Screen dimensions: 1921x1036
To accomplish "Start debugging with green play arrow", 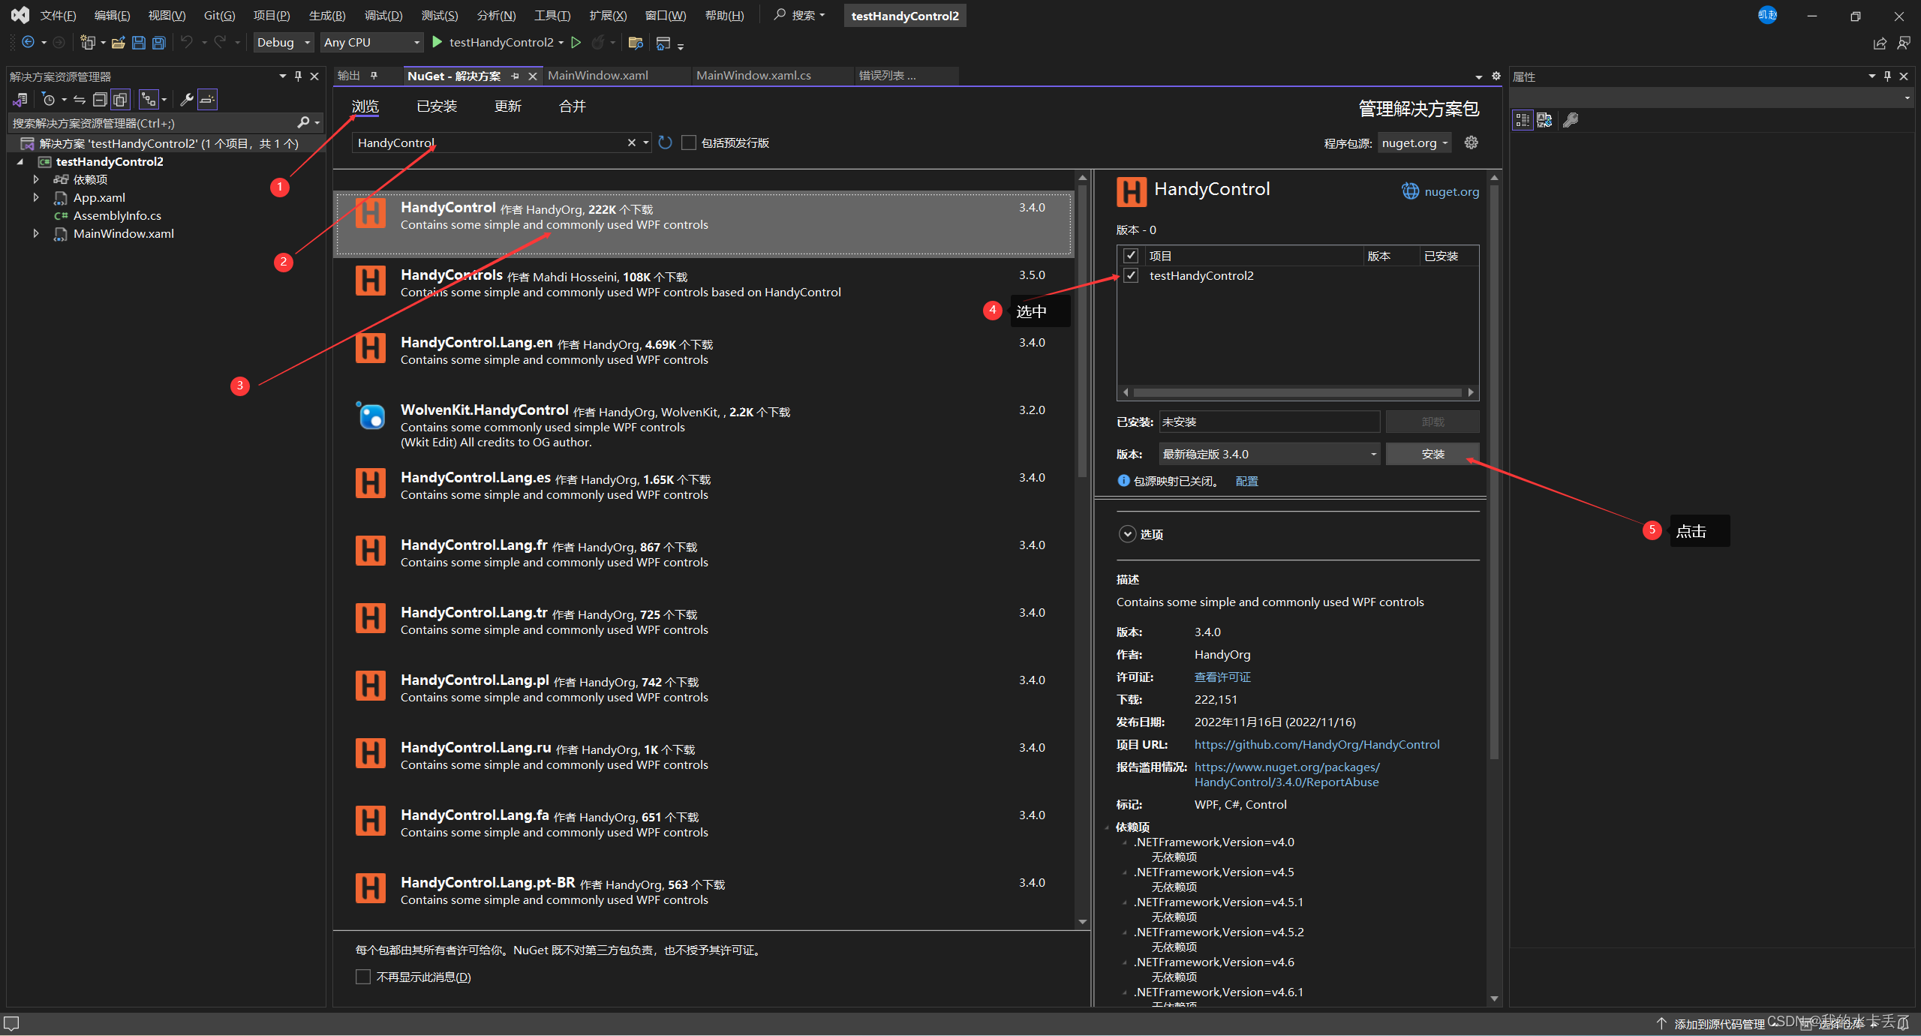I will coord(437,43).
